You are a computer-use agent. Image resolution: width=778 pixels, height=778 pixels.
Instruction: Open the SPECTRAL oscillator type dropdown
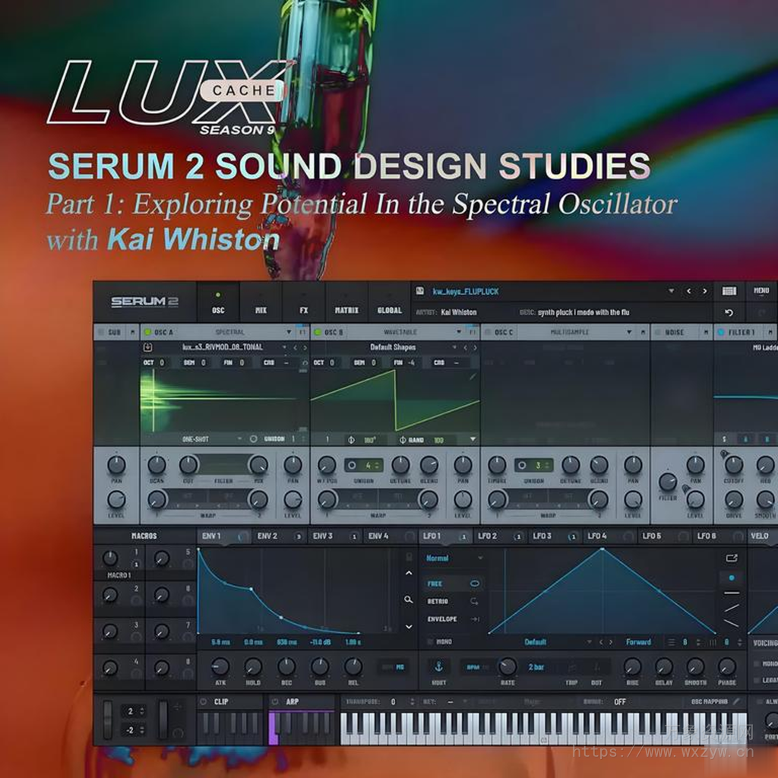click(x=228, y=330)
